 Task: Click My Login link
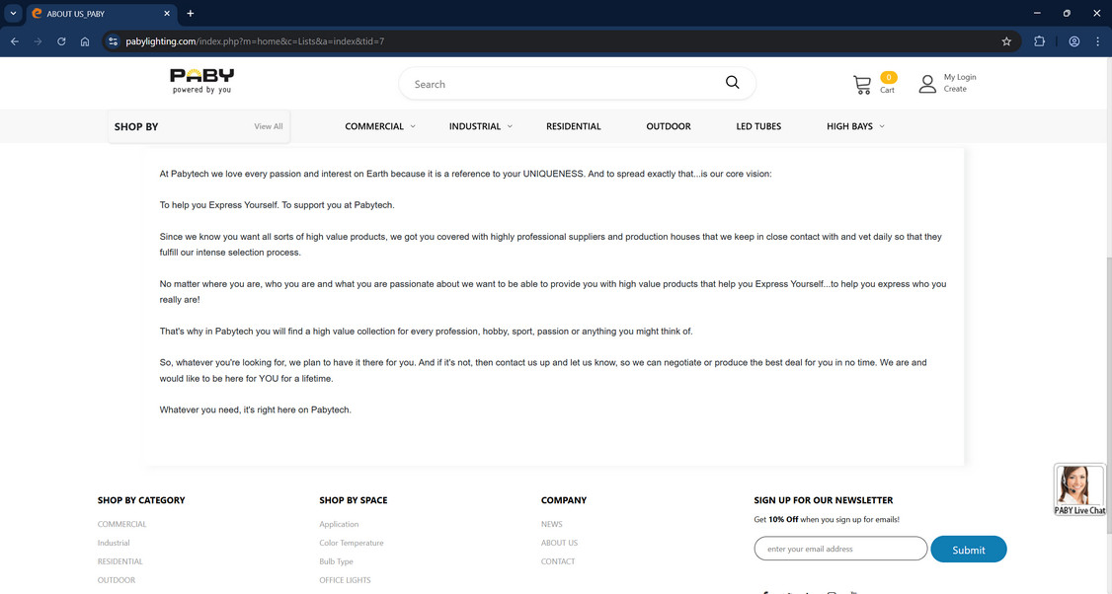click(960, 77)
